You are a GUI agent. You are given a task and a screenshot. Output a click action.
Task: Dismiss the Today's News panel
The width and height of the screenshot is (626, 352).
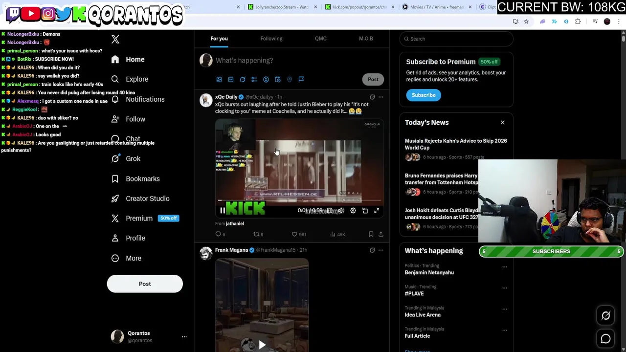[x=503, y=123]
